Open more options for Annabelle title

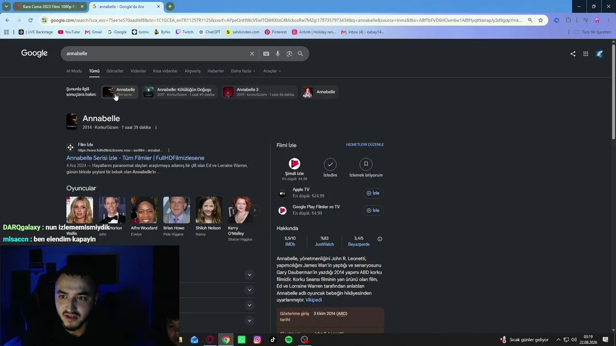(156, 127)
